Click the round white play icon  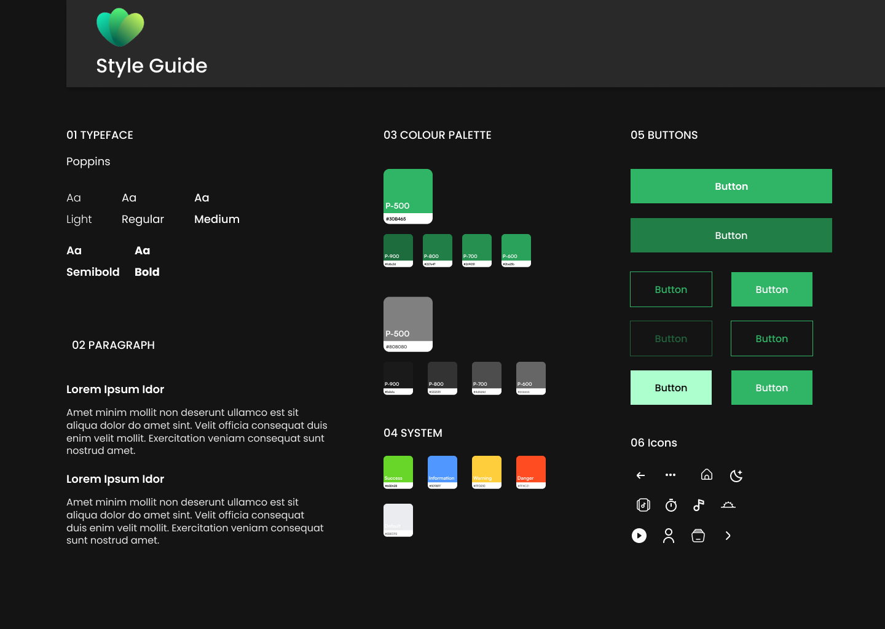639,536
